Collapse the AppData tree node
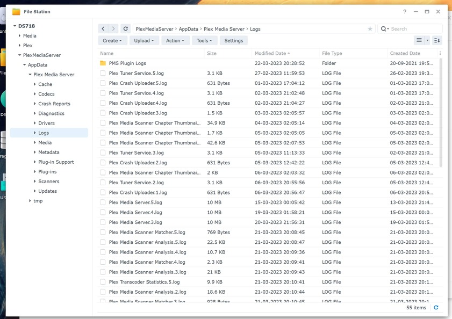The image size is (452, 319). pyautogui.click(x=25, y=65)
